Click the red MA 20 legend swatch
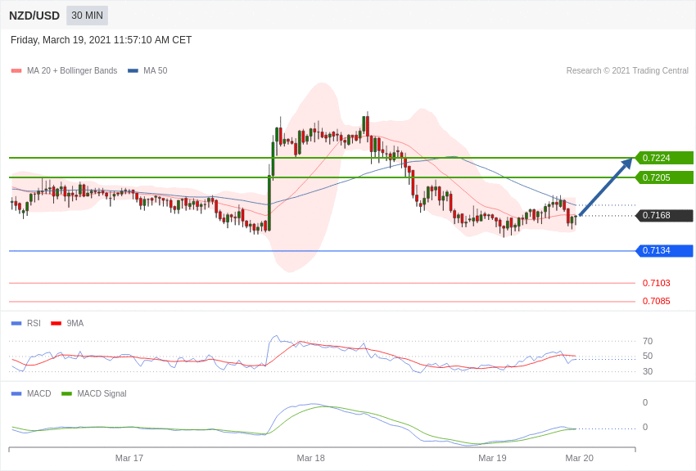 (16, 71)
